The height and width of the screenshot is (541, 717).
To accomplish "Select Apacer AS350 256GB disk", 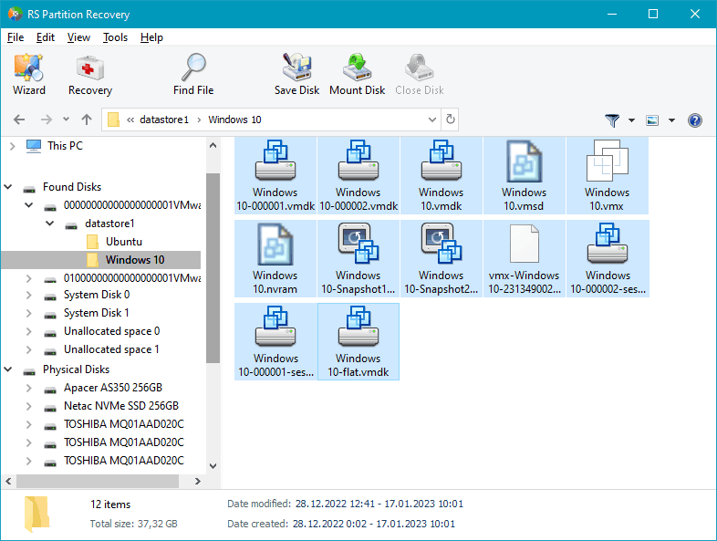I will pyautogui.click(x=113, y=388).
